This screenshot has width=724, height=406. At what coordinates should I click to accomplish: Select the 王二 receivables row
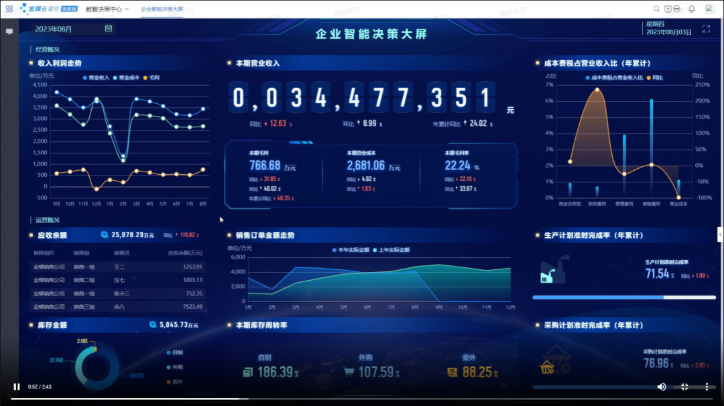point(118,267)
